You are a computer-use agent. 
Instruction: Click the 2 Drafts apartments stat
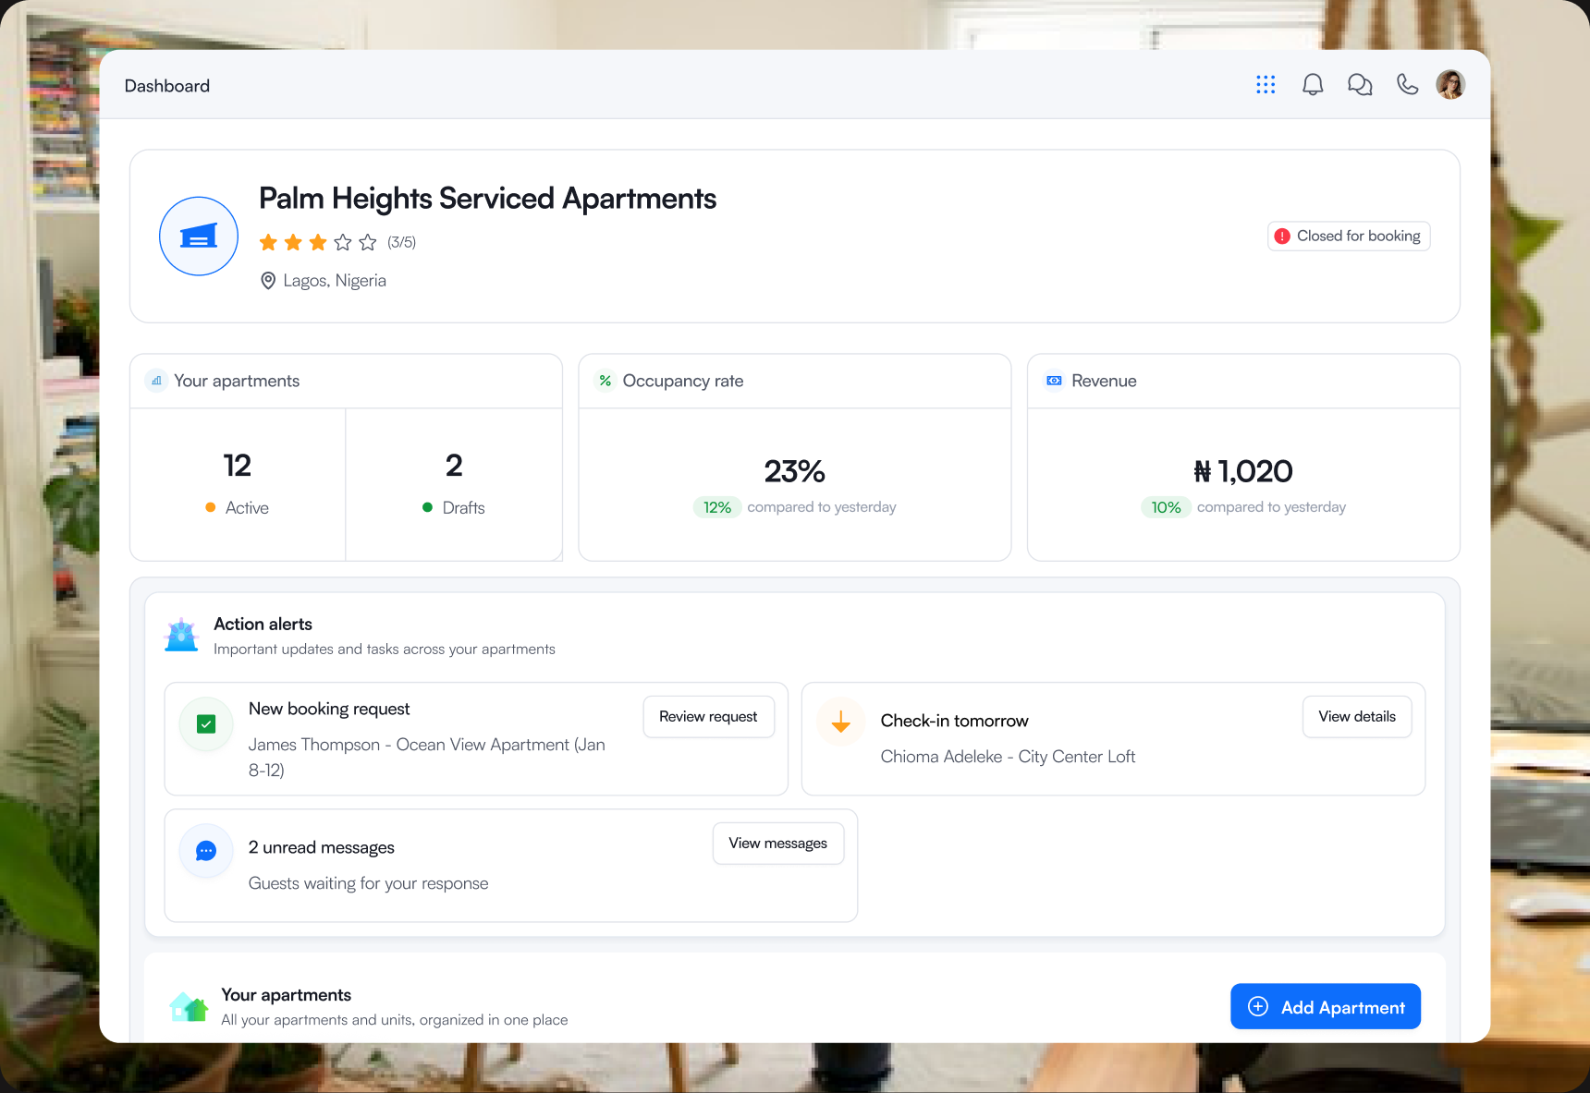click(454, 484)
